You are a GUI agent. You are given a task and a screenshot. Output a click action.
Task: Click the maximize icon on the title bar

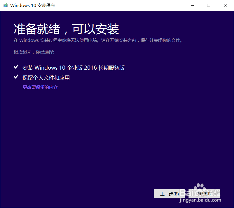click(x=208, y=5)
